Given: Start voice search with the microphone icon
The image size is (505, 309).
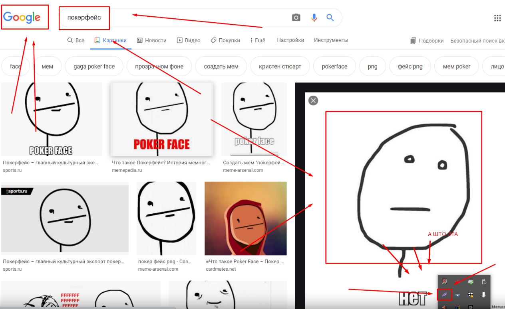Looking at the screenshot, I should 314,18.
